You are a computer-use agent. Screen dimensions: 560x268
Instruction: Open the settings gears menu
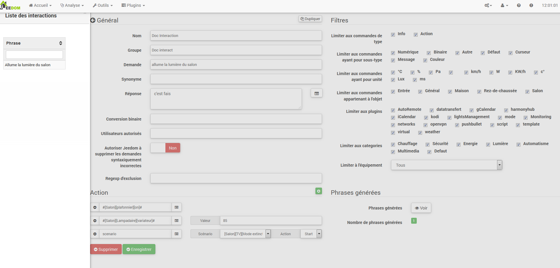pos(488,5)
